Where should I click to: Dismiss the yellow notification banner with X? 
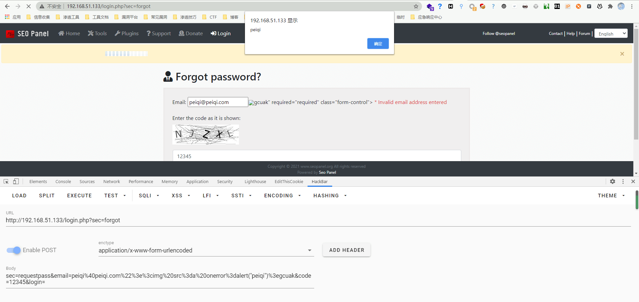622,54
